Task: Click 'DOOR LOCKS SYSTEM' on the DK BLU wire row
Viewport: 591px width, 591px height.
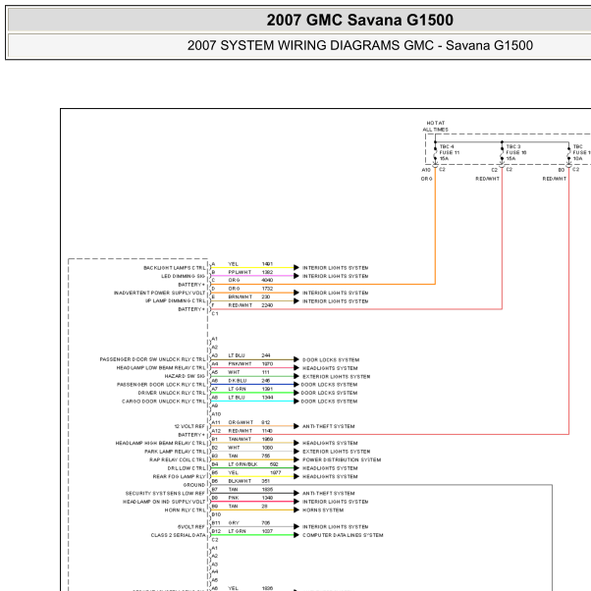Action: pos(329,385)
